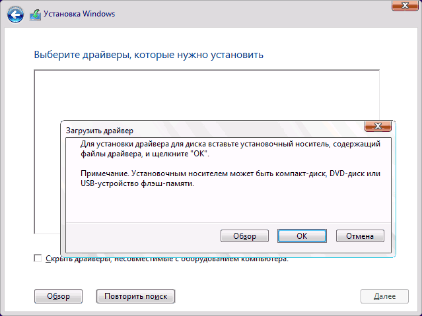The height and width of the screenshot is (316, 422).
Task: Click Обзор in the Загрузить драйвер dialog
Action: click(244, 236)
